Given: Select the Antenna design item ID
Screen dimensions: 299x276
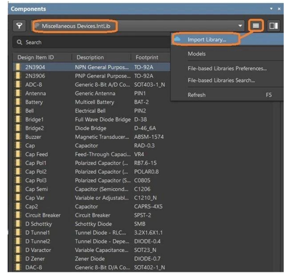Looking at the screenshot, I should pos(35,93).
